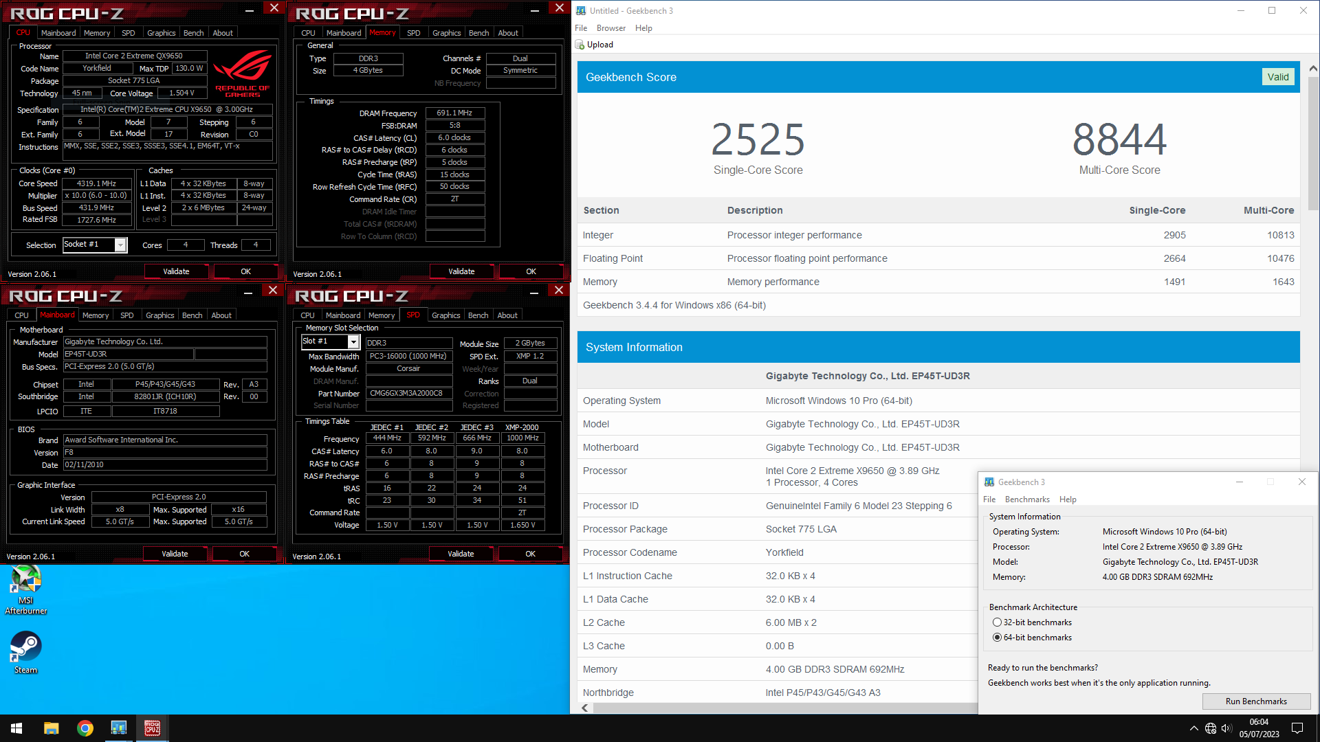This screenshot has width=1320, height=742.
Task: Click Core Speed value 4319.1 MHz
Action: (96, 183)
